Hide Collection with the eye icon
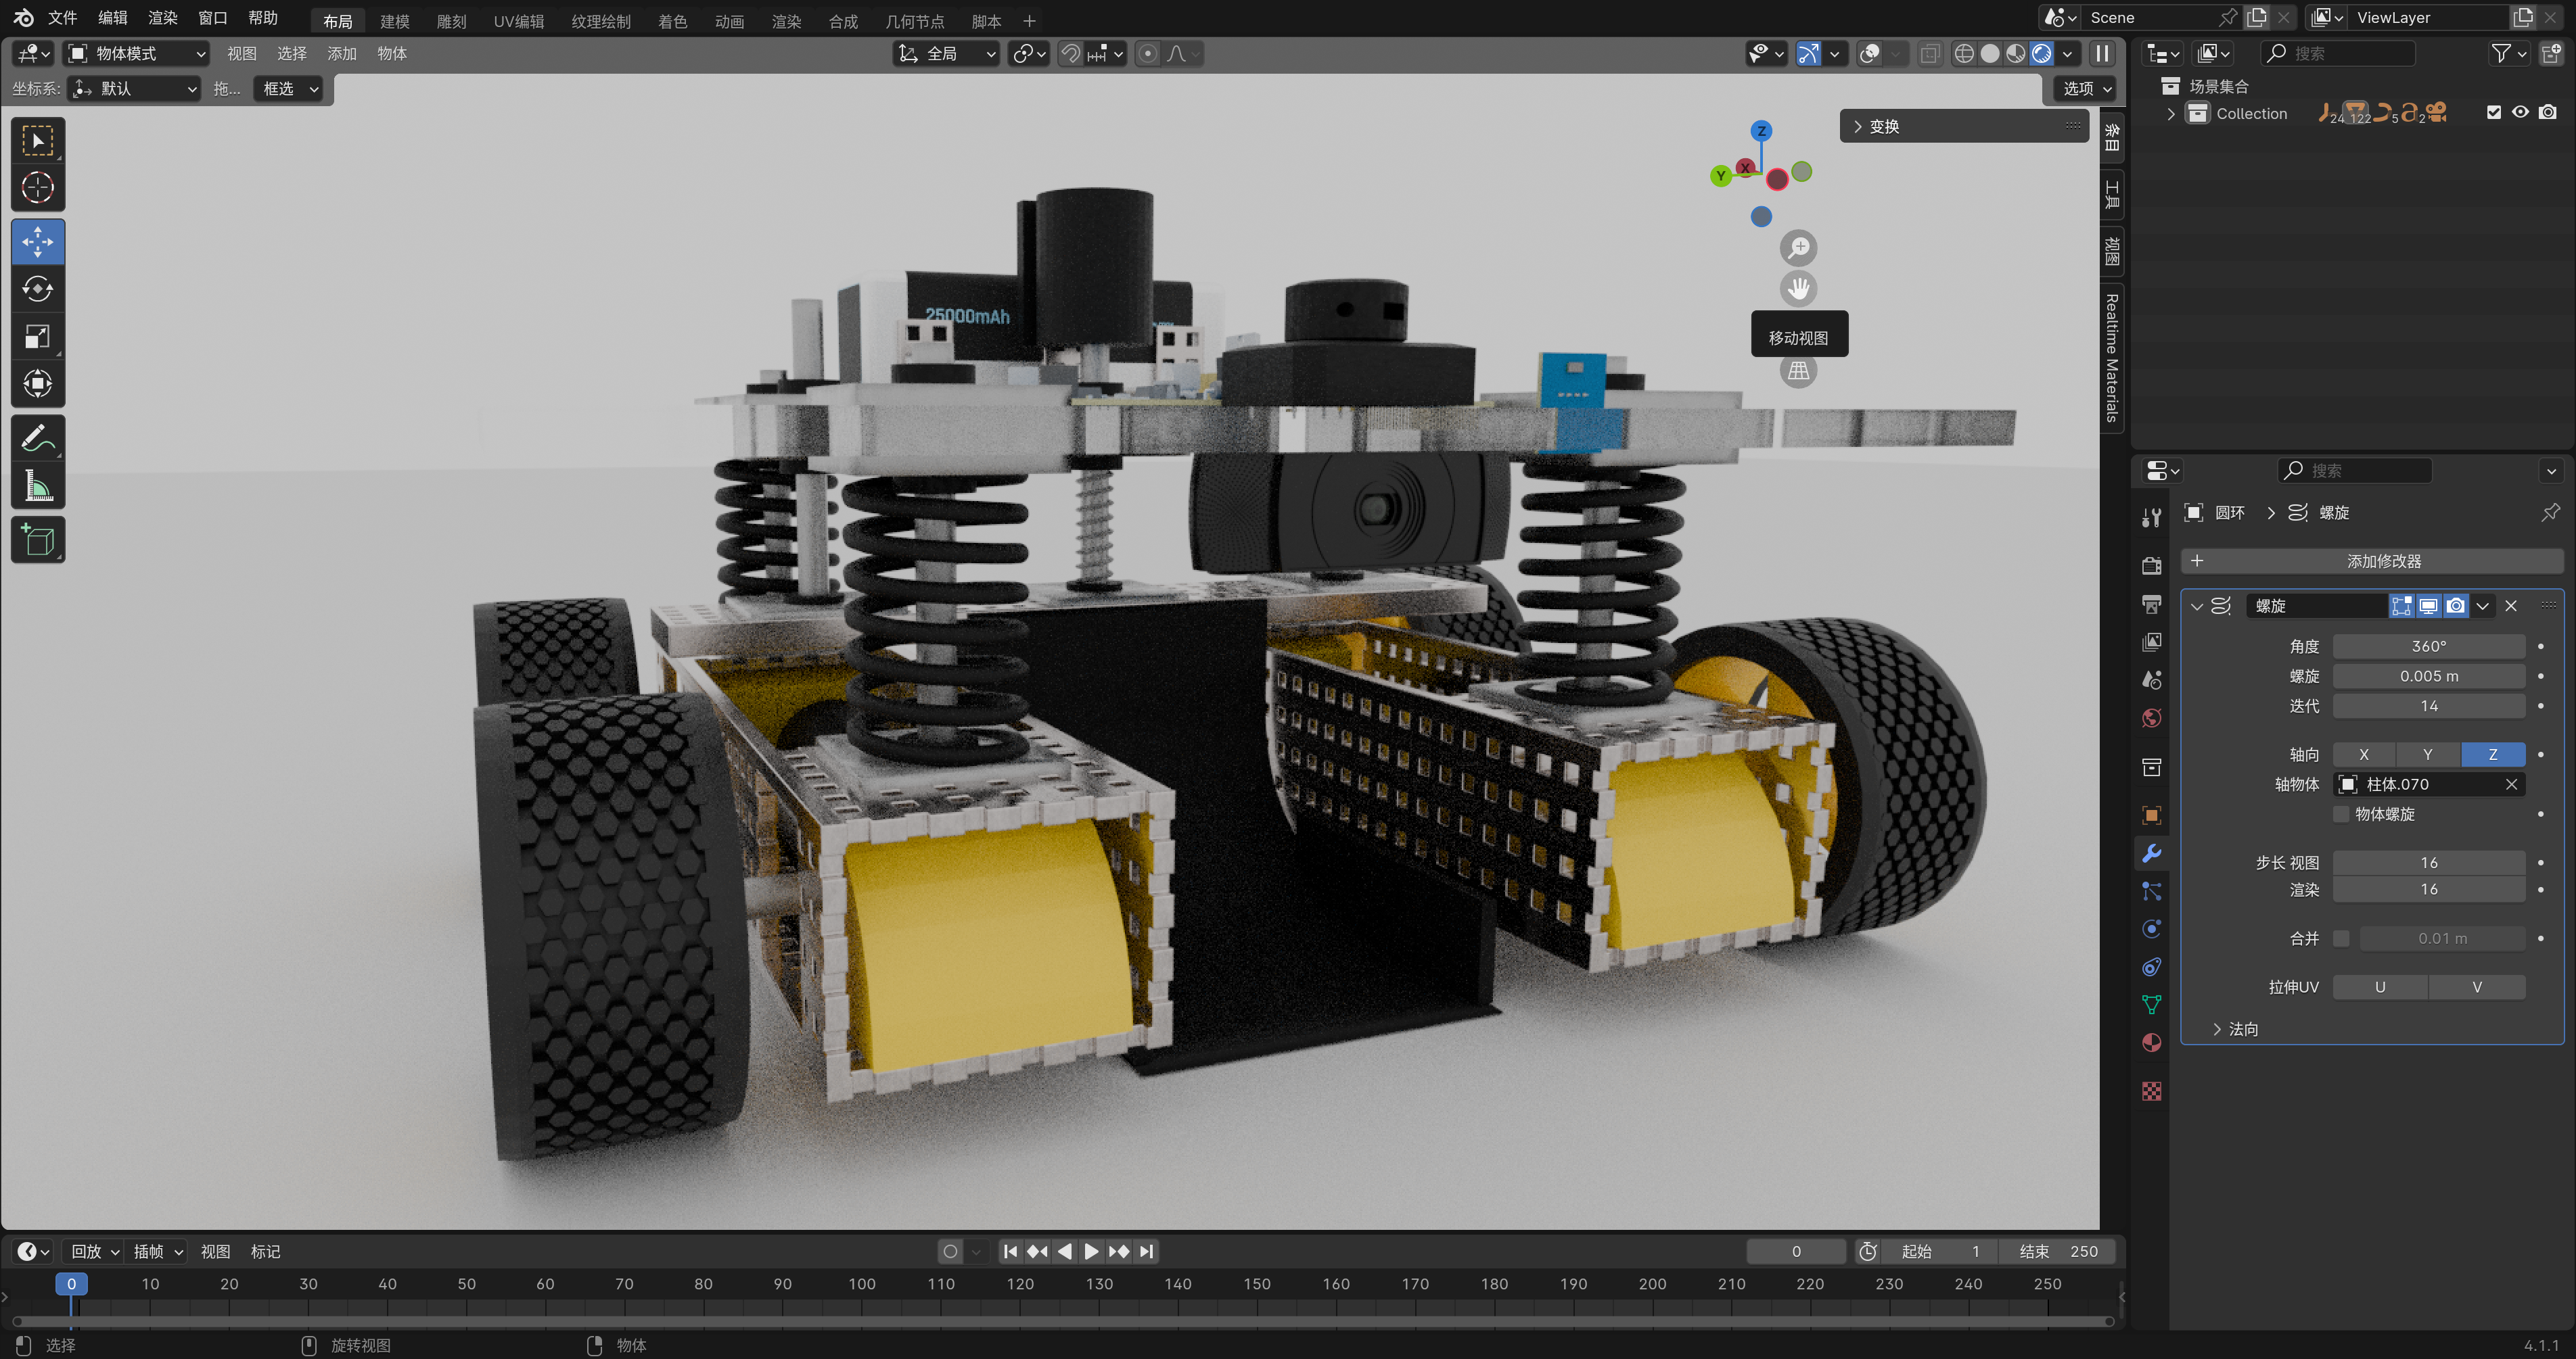The height and width of the screenshot is (1359, 2576). click(2521, 113)
